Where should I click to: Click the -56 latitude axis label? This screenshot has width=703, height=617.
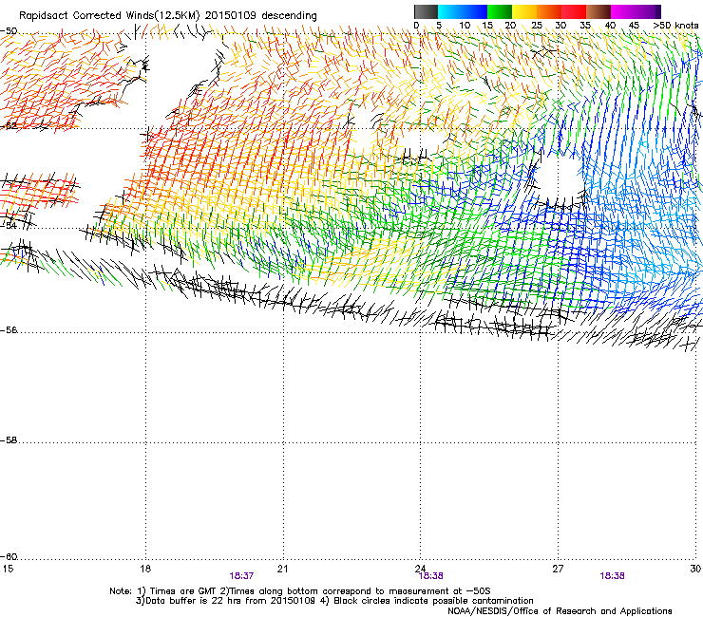(x=9, y=330)
